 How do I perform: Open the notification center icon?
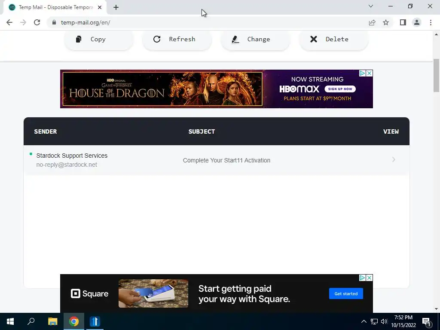pyautogui.click(x=427, y=321)
